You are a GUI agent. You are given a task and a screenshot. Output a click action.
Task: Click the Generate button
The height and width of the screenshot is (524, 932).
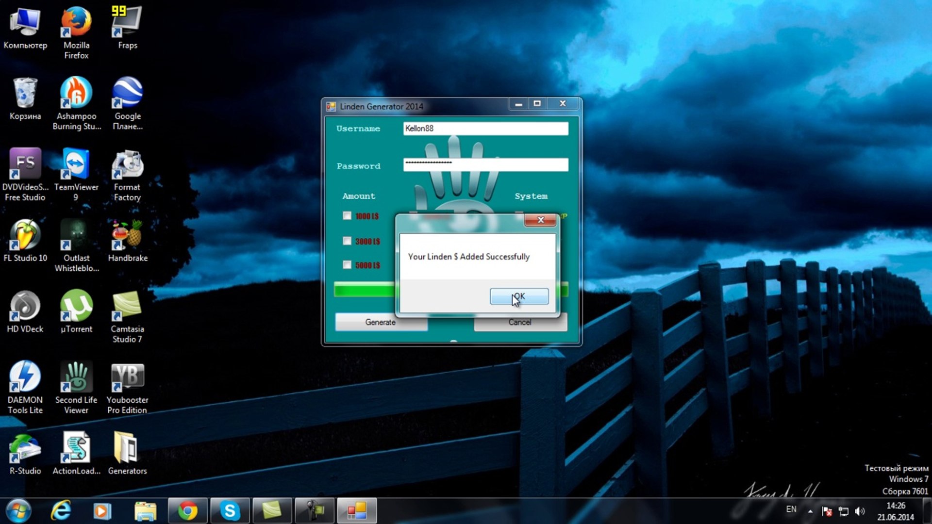381,322
